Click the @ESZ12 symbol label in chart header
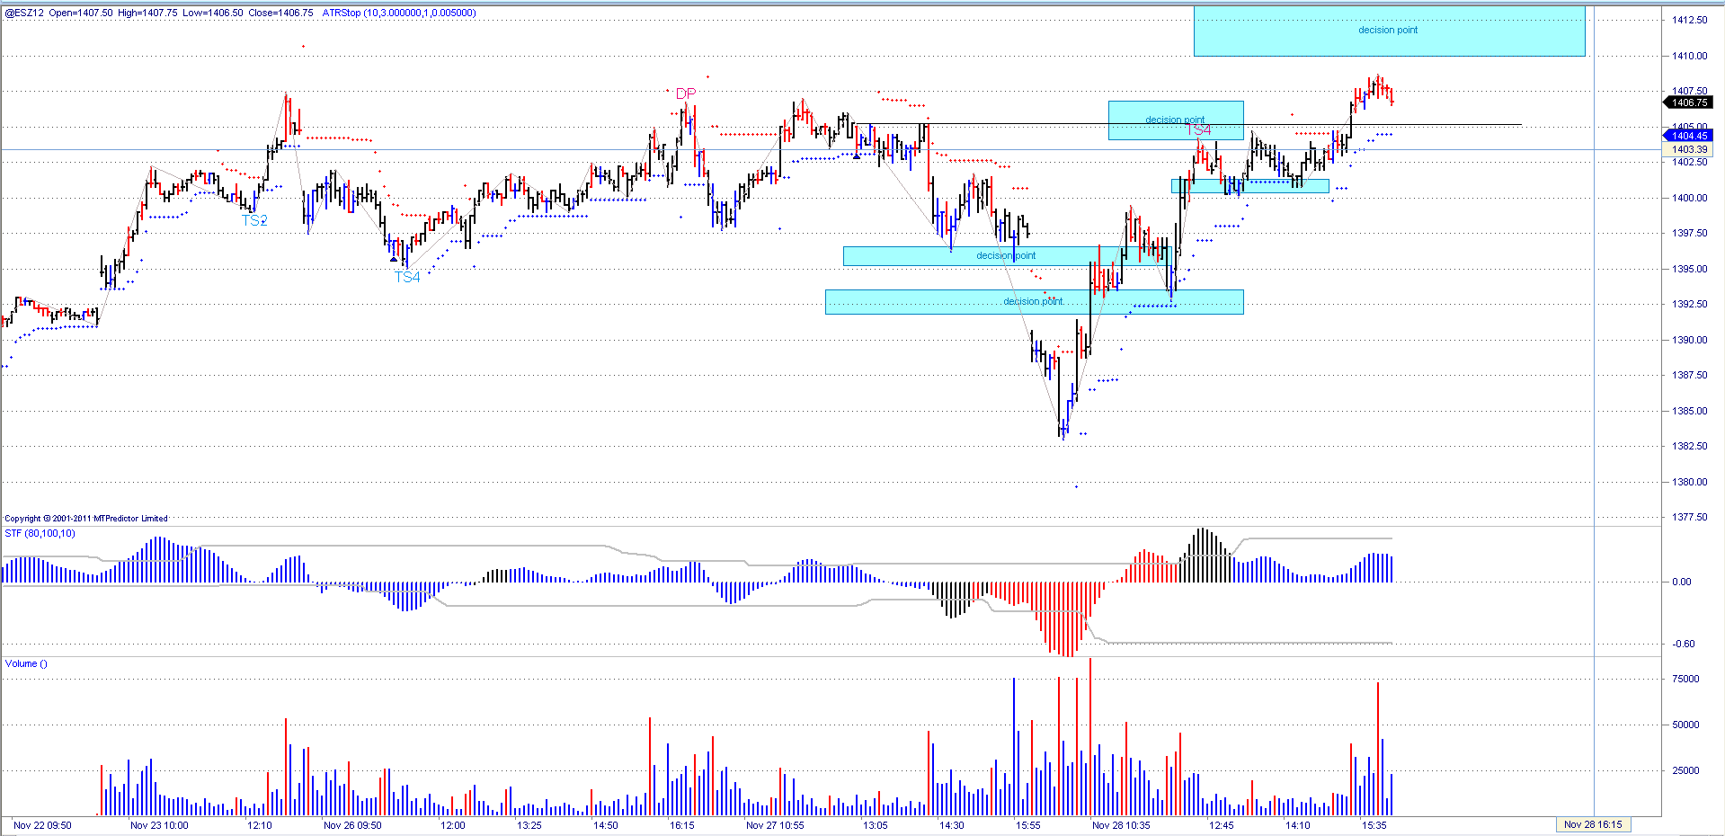 pos(24,13)
